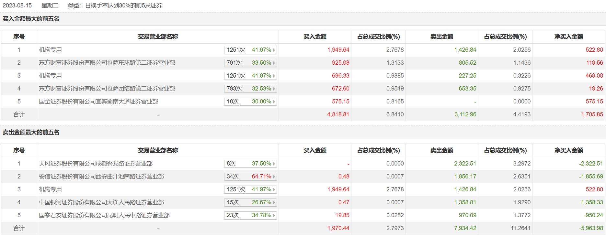Click 交易营业部名称 header in the buy table
The height and width of the screenshot is (236, 606).
click(x=158, y=37)
